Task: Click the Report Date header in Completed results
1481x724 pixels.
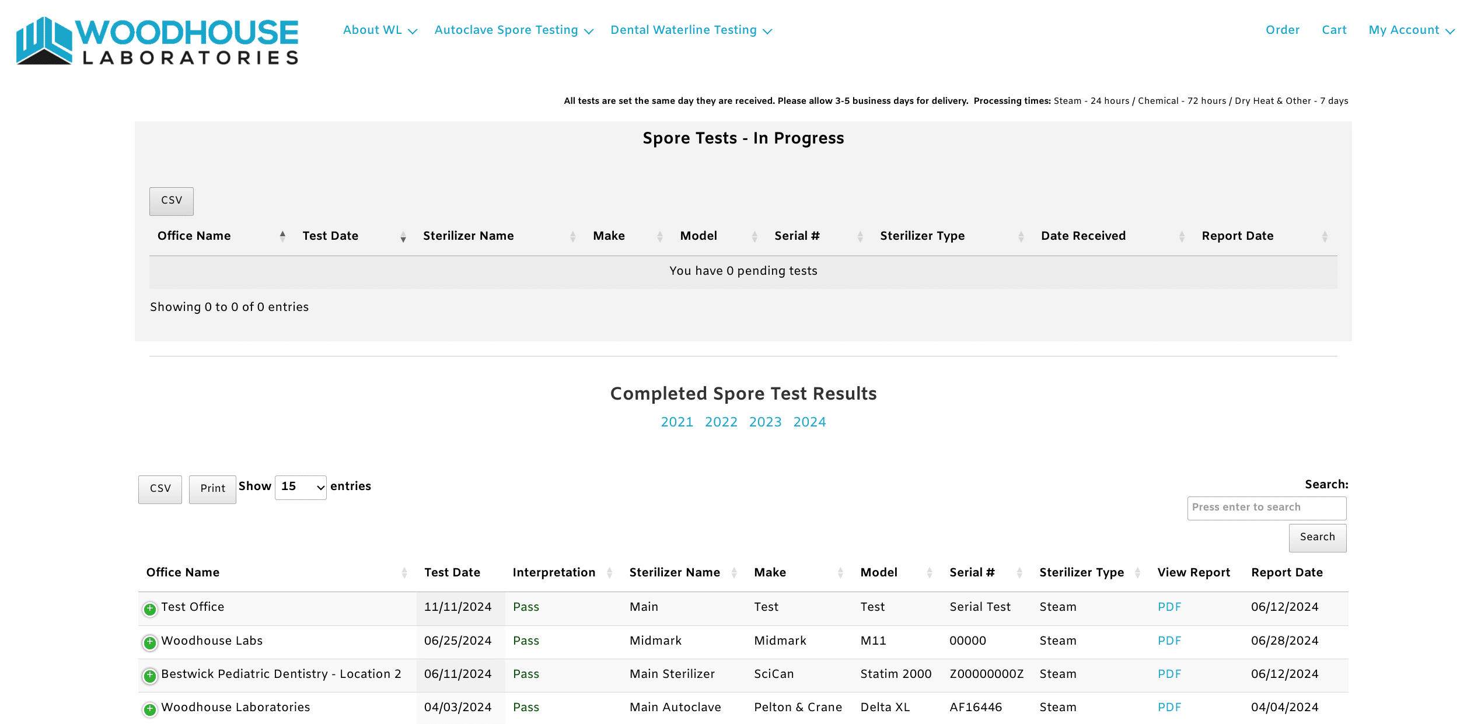Action: click(1287, 572)
